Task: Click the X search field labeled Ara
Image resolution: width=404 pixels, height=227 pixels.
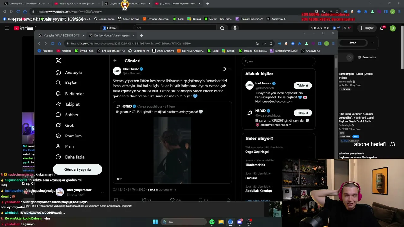Action: [x=278, y=61]
